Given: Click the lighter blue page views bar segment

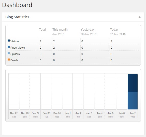Looking at the screenshot, I should click(x=133, y=101).
